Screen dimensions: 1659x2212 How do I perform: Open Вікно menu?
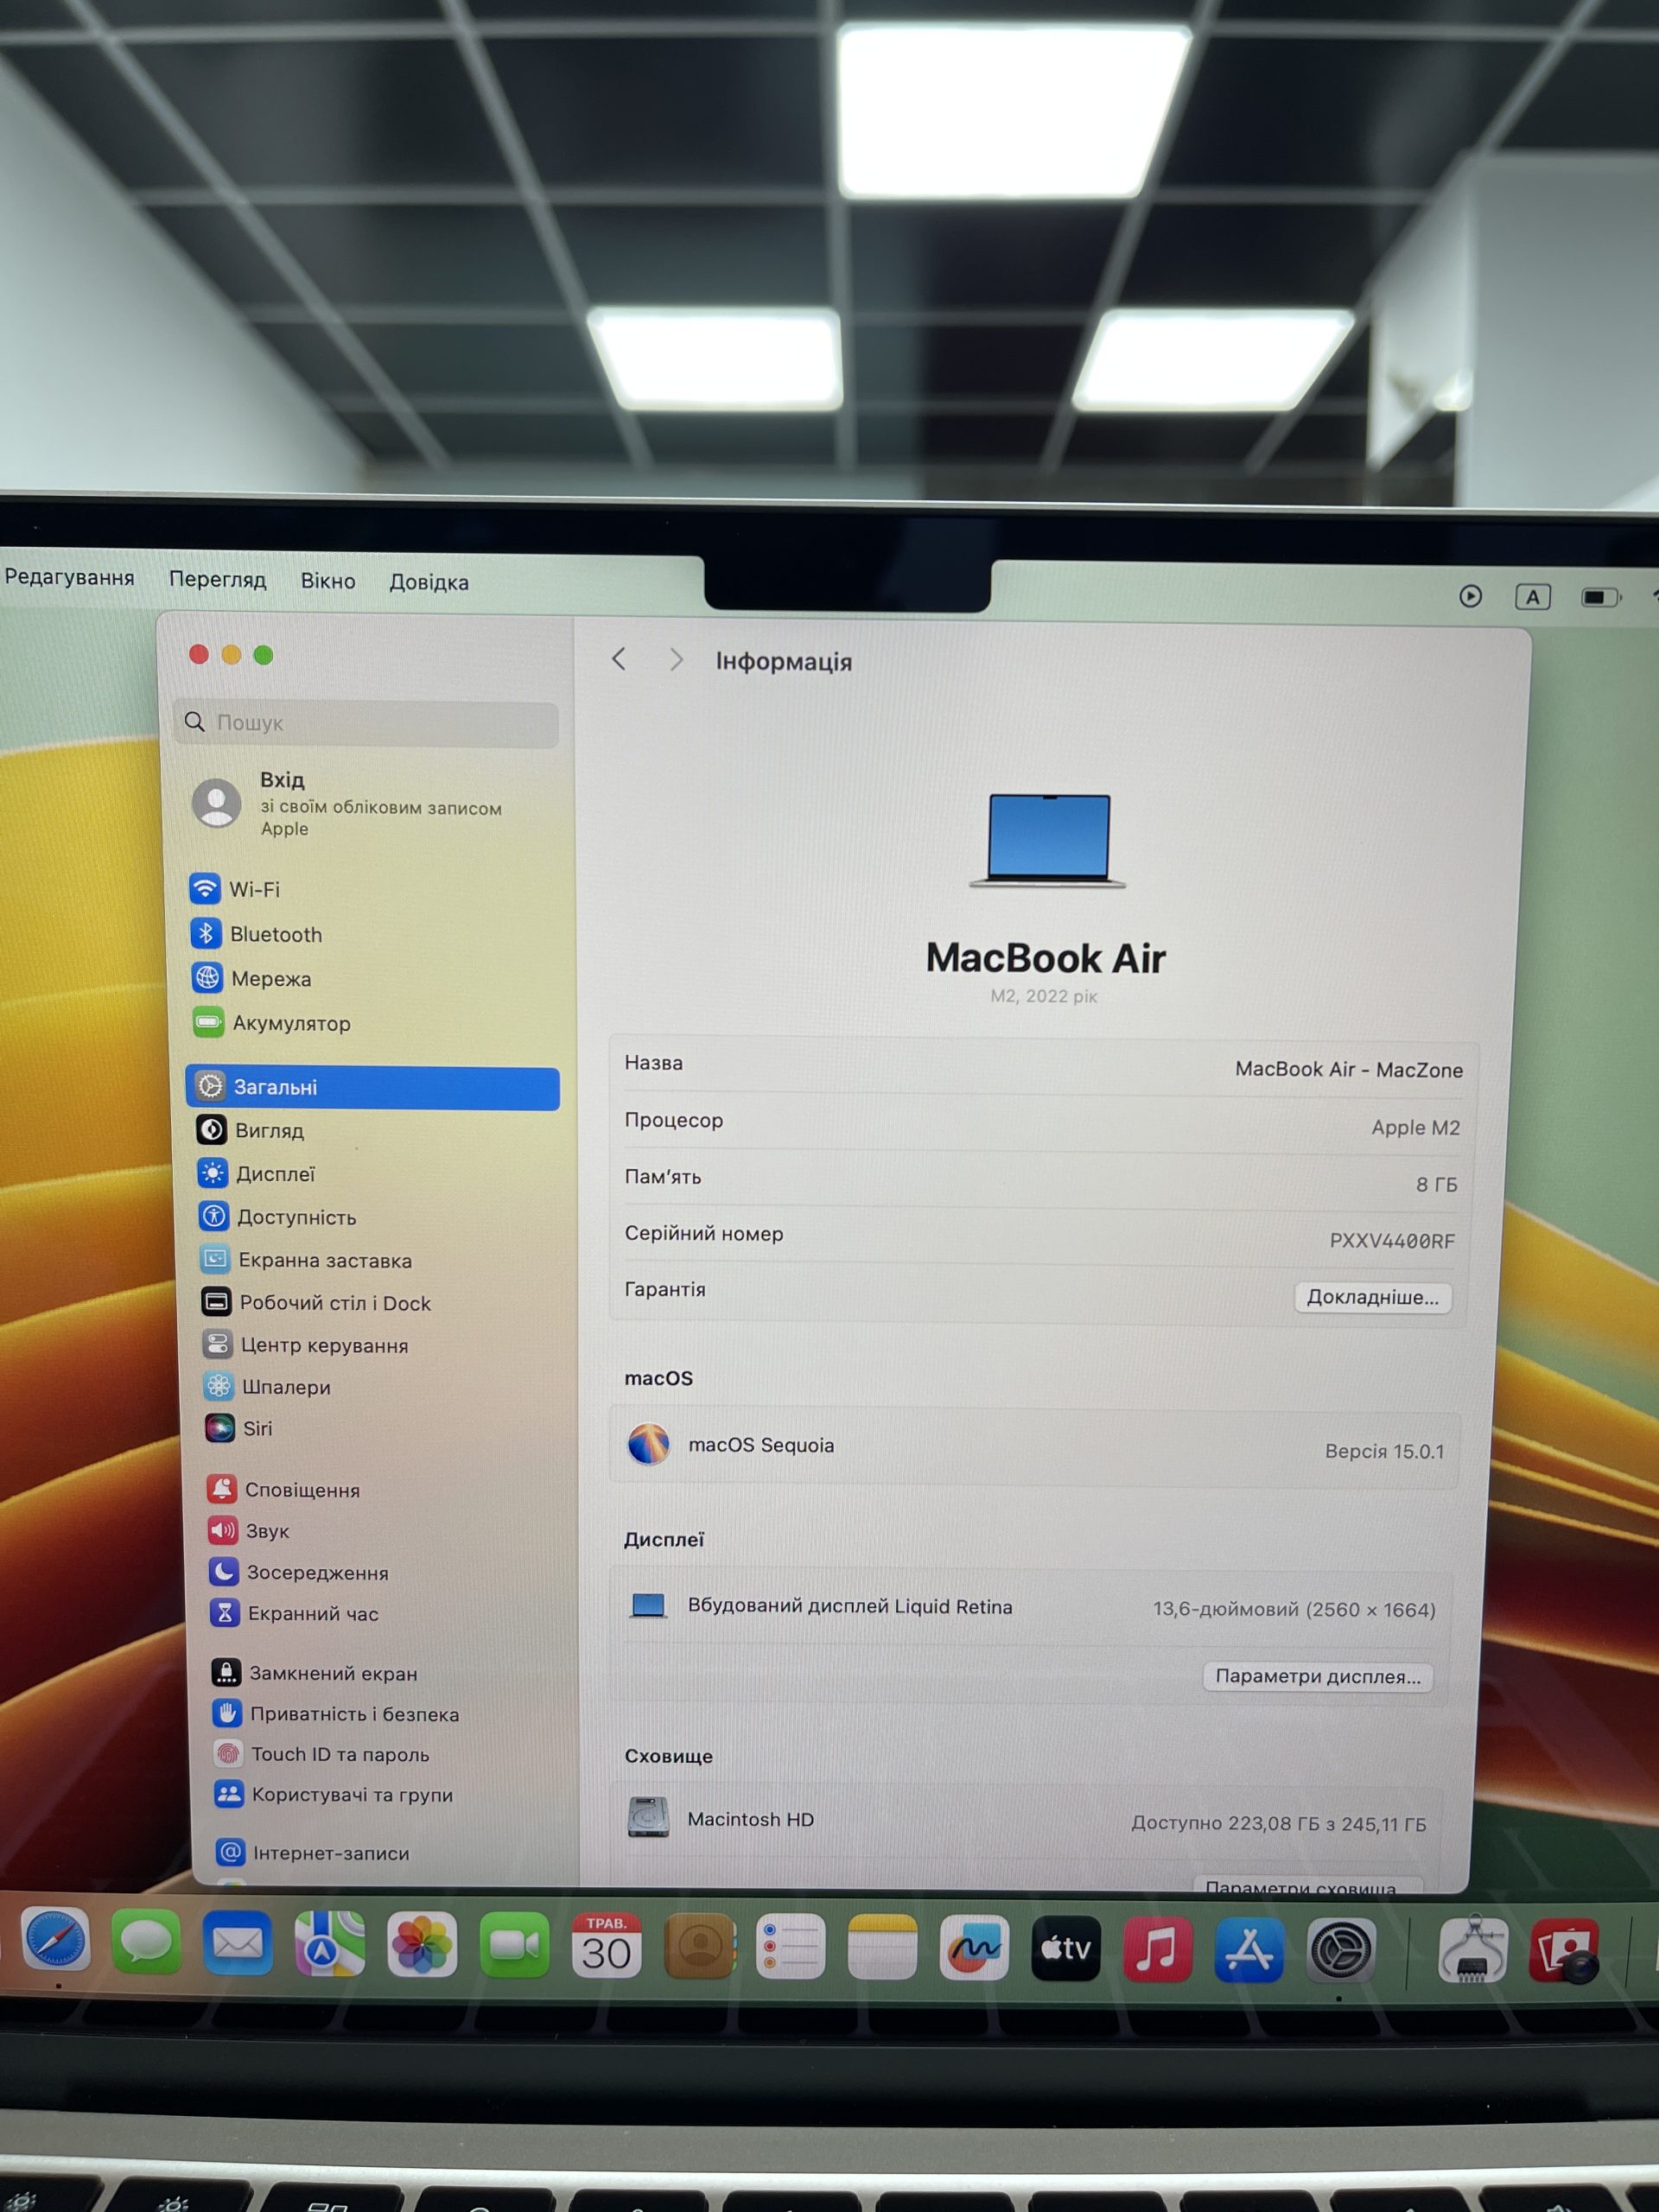point(328,581)
